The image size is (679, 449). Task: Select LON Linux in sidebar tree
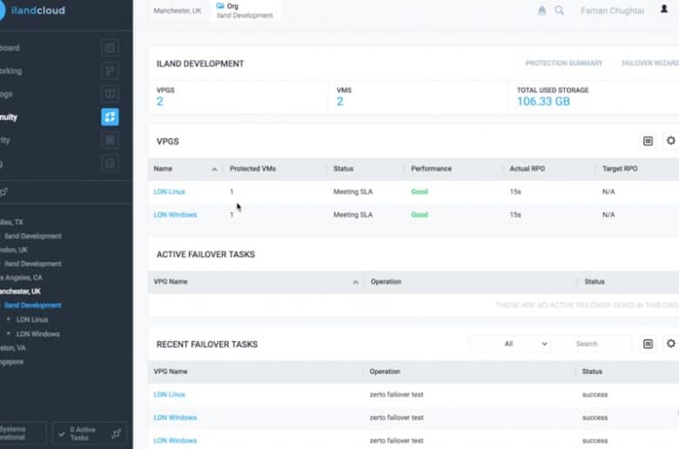coord(32,319)
